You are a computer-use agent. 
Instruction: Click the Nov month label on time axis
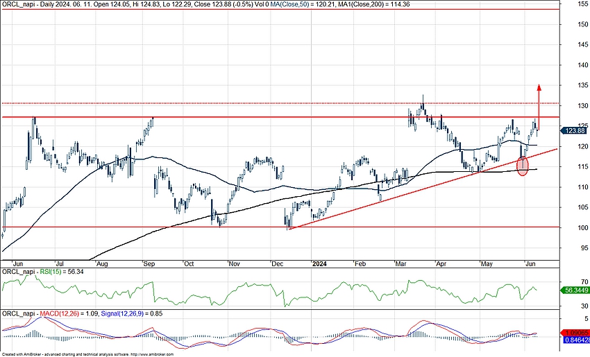(x=235, y=264)
